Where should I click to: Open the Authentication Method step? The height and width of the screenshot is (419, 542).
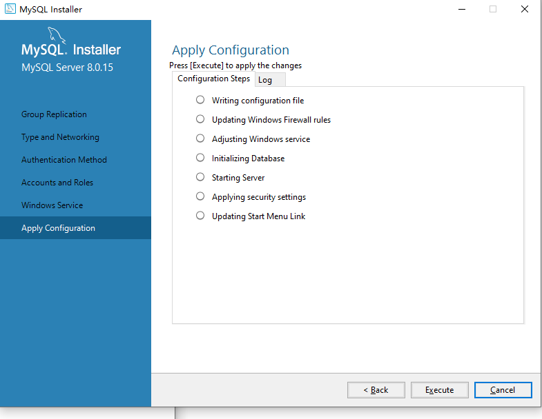(x=64, y=160)
